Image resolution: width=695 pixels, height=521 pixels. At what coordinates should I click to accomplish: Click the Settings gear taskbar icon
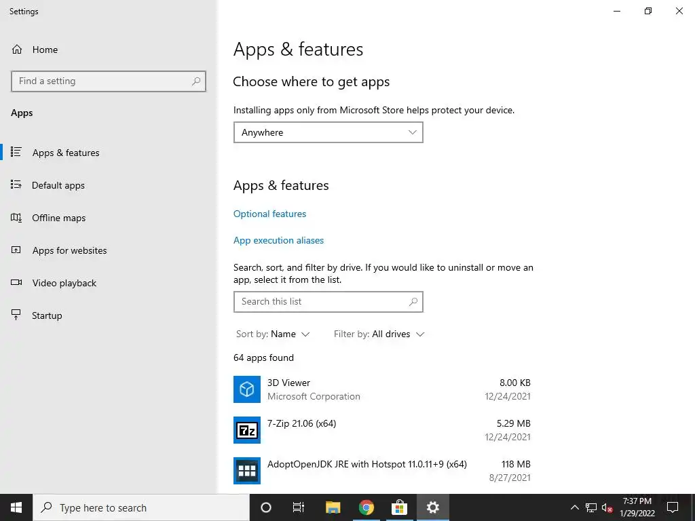(x=432, y=507)
